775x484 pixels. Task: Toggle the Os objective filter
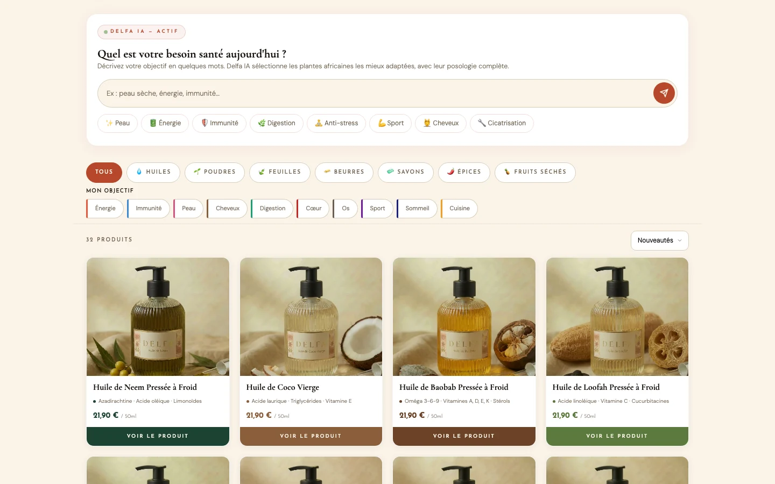point(346,209)
